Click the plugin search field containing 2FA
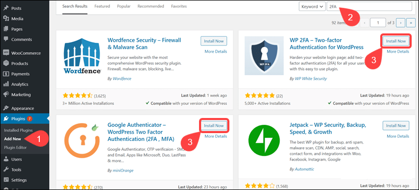Image resolution: width=419 pixels, height=190 pixels. pos(369,7)
